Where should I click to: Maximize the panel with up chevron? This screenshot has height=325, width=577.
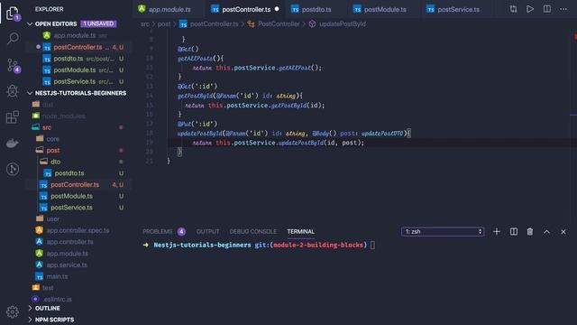coord(547,232)
